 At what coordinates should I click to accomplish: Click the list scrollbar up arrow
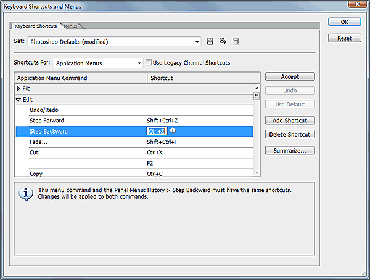tap(257, 88)
